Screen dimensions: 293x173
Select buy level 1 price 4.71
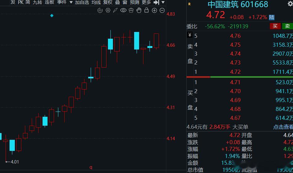(x=235, y=82)
